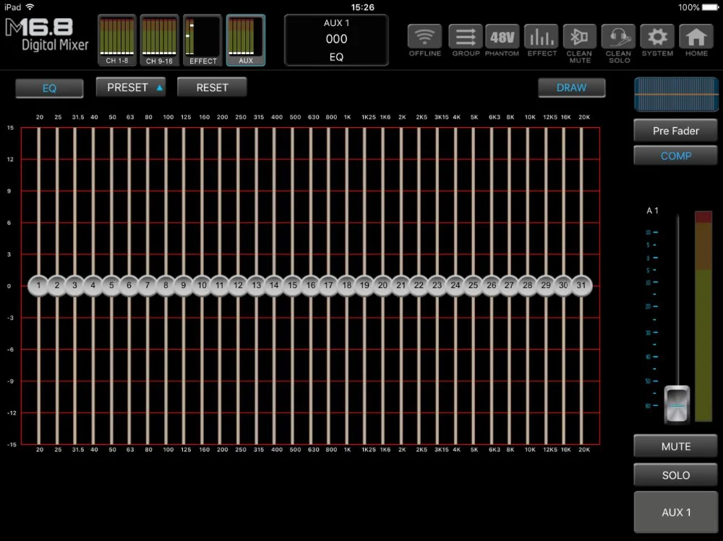723x541 pixels.
Task: Tap the M16.8 Digital Mixer logo
Action: (46, 35)
